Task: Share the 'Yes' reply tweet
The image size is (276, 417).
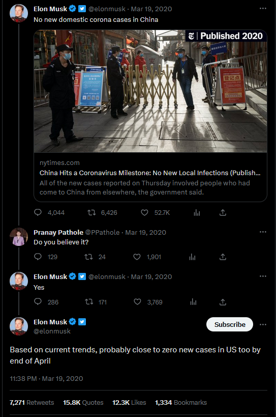Action: click(x=223, y=302)
